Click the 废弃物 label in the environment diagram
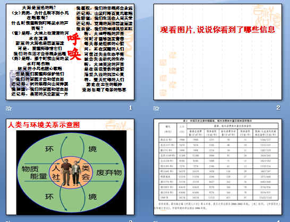290x222 pixels. pos(109,173)
